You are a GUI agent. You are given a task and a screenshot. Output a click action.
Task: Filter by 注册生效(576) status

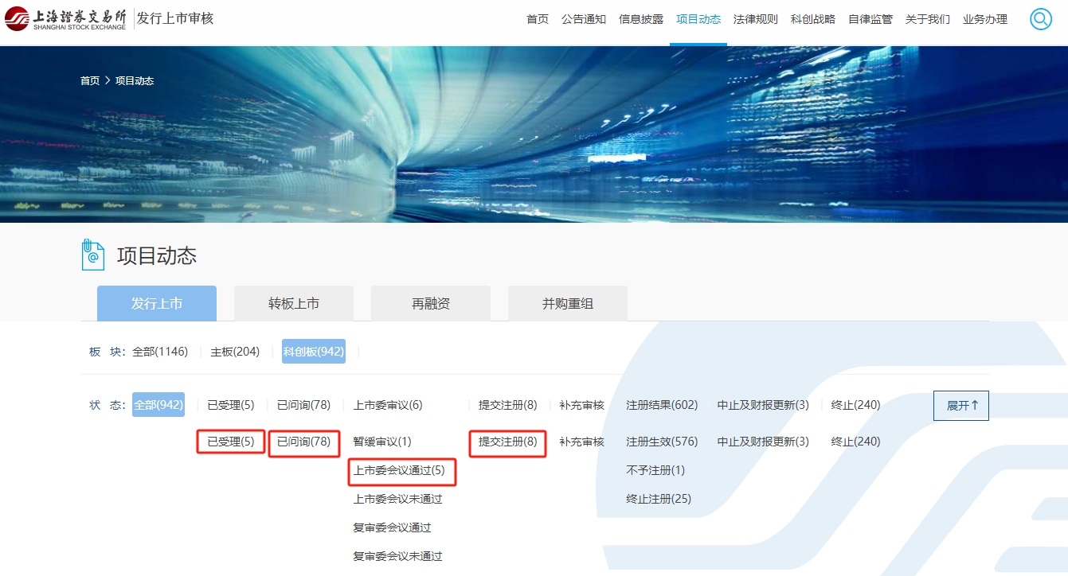tap(662, 442)
